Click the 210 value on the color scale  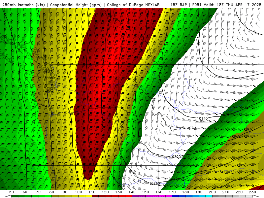[226, 192]
